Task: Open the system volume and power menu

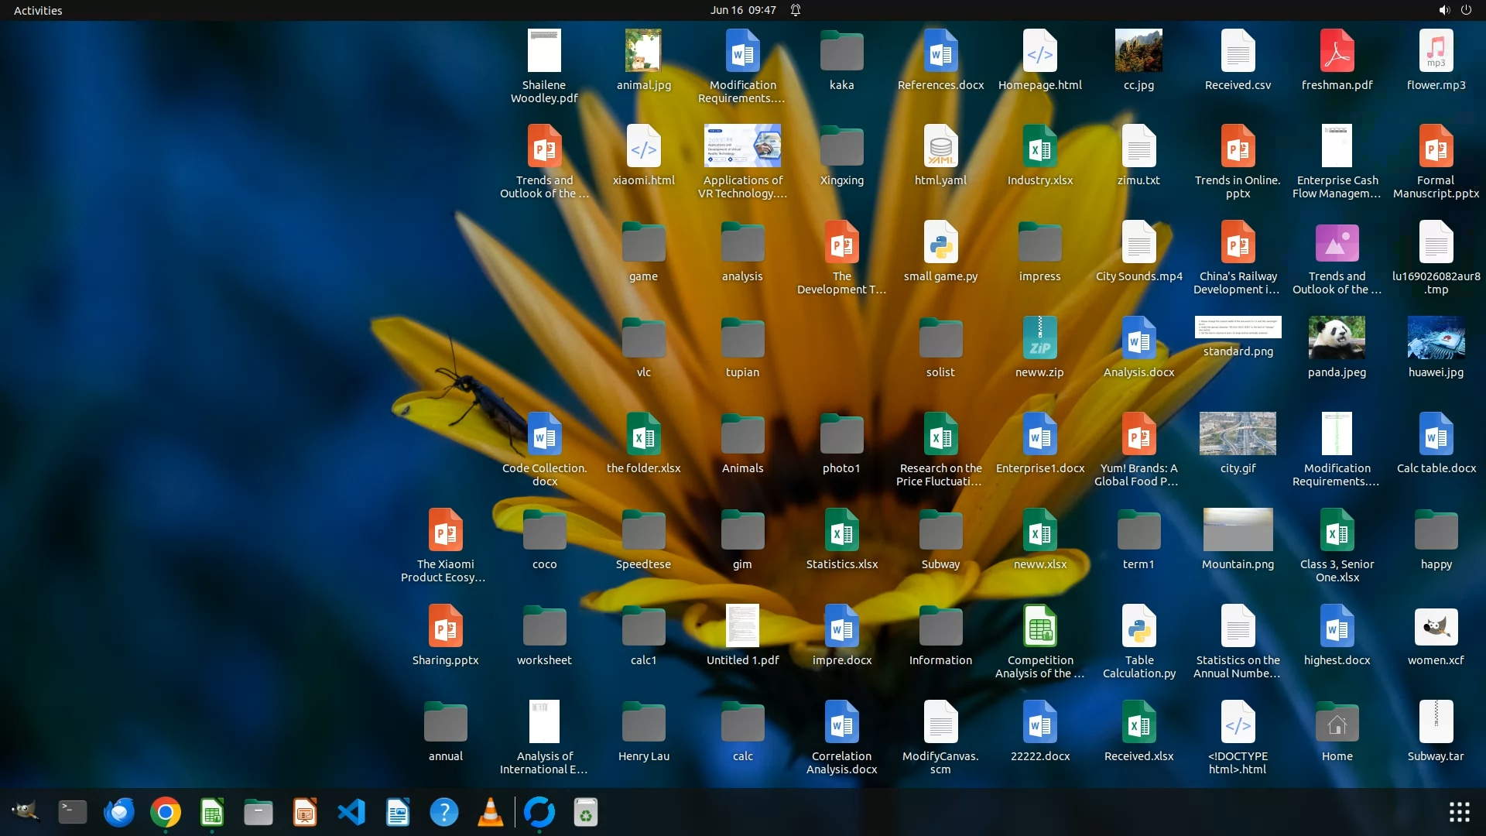Action: [x=1454, y=10]
